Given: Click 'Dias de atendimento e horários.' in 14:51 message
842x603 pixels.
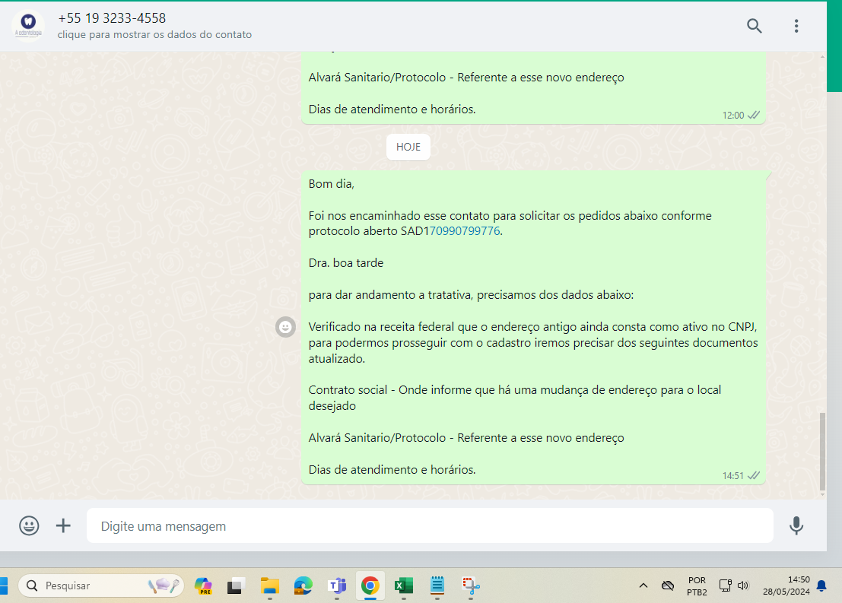Looking at the screenshot, I should click(392, 470).
